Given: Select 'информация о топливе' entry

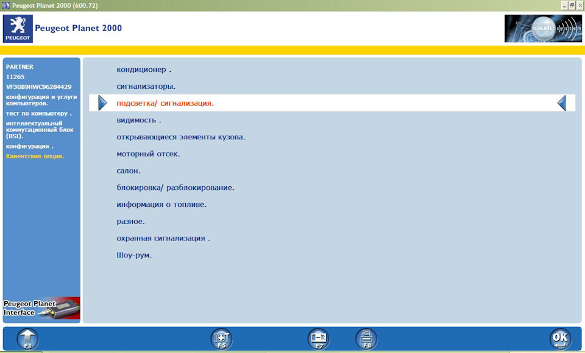Looking at the screenshot, I should [x=161, y=204].
